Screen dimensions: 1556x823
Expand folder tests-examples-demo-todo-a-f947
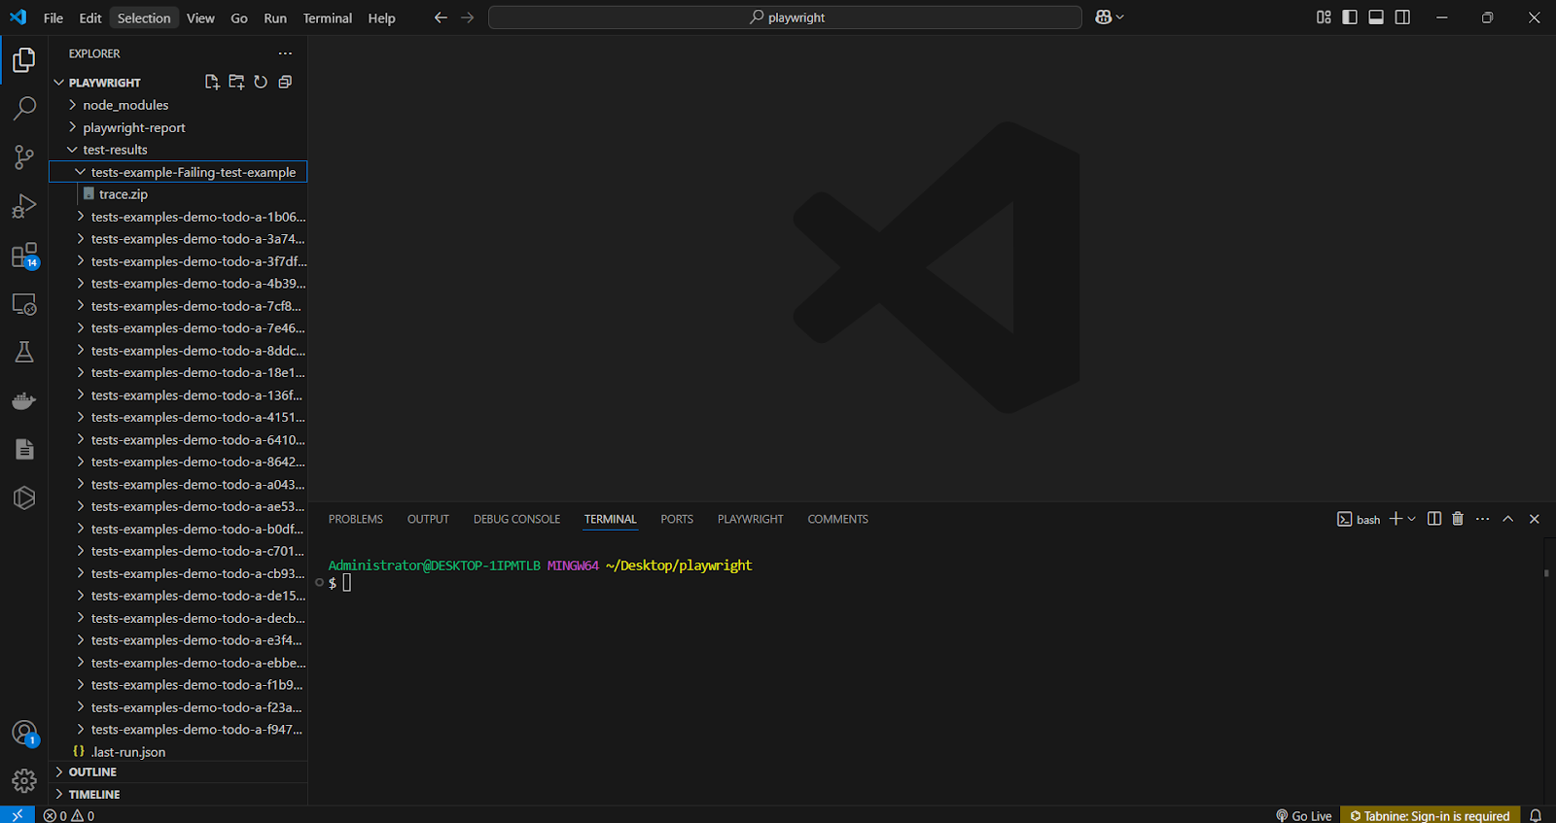[x=178, y=730]
